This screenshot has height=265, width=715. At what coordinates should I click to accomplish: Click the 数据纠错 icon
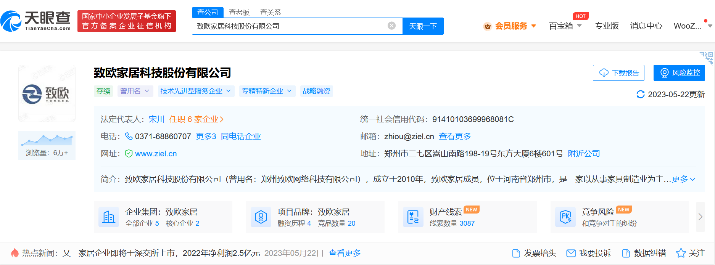click(x=626, y=253)
